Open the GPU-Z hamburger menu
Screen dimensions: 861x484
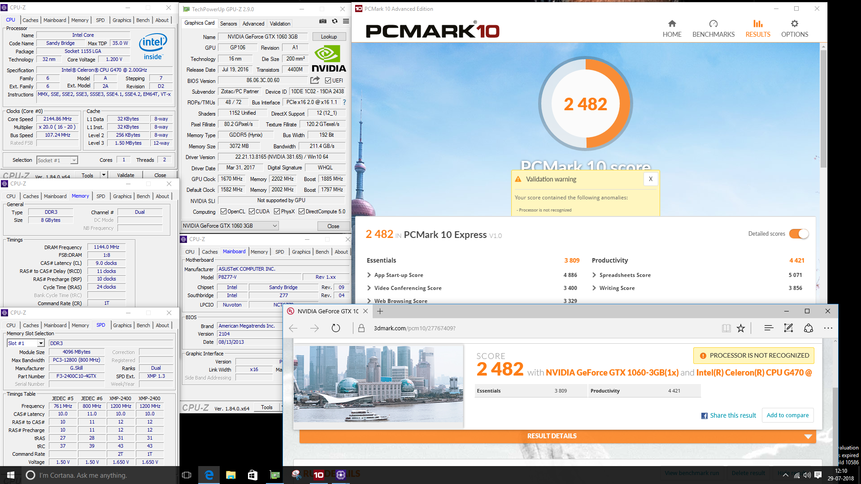click(346, 21)
